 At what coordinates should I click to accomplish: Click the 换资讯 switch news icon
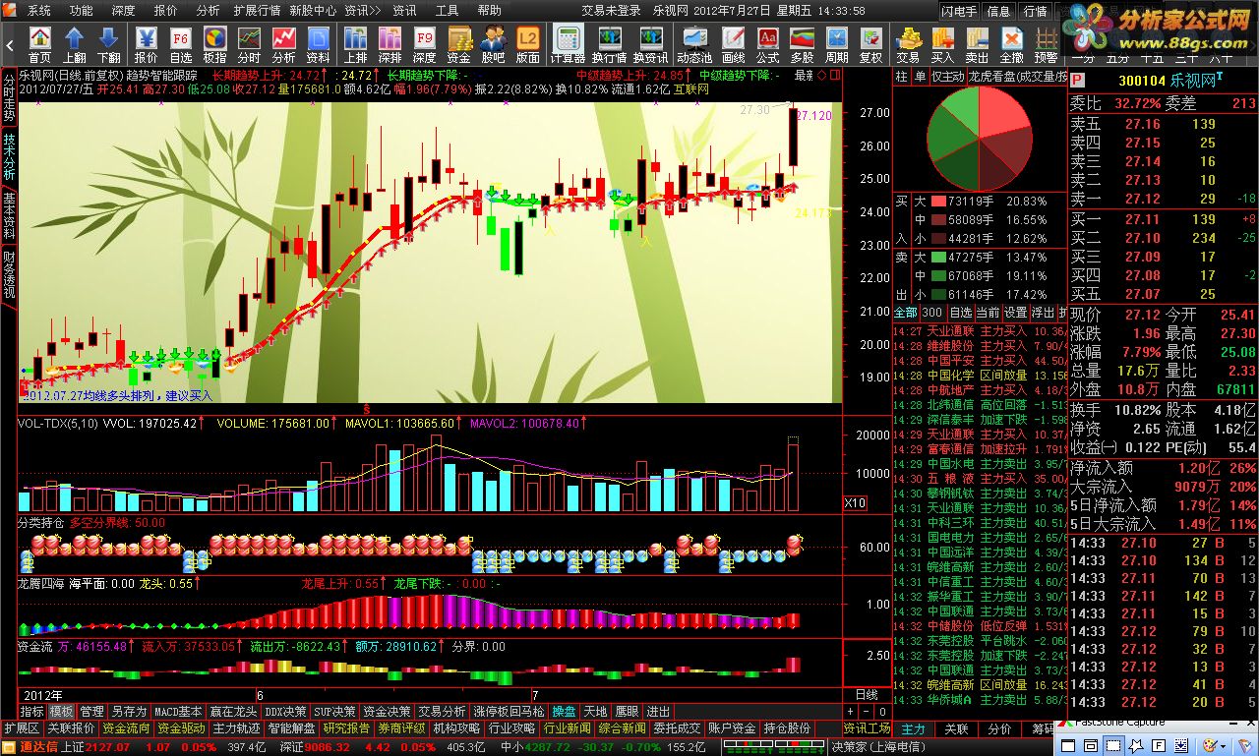(x=650, y=45)
